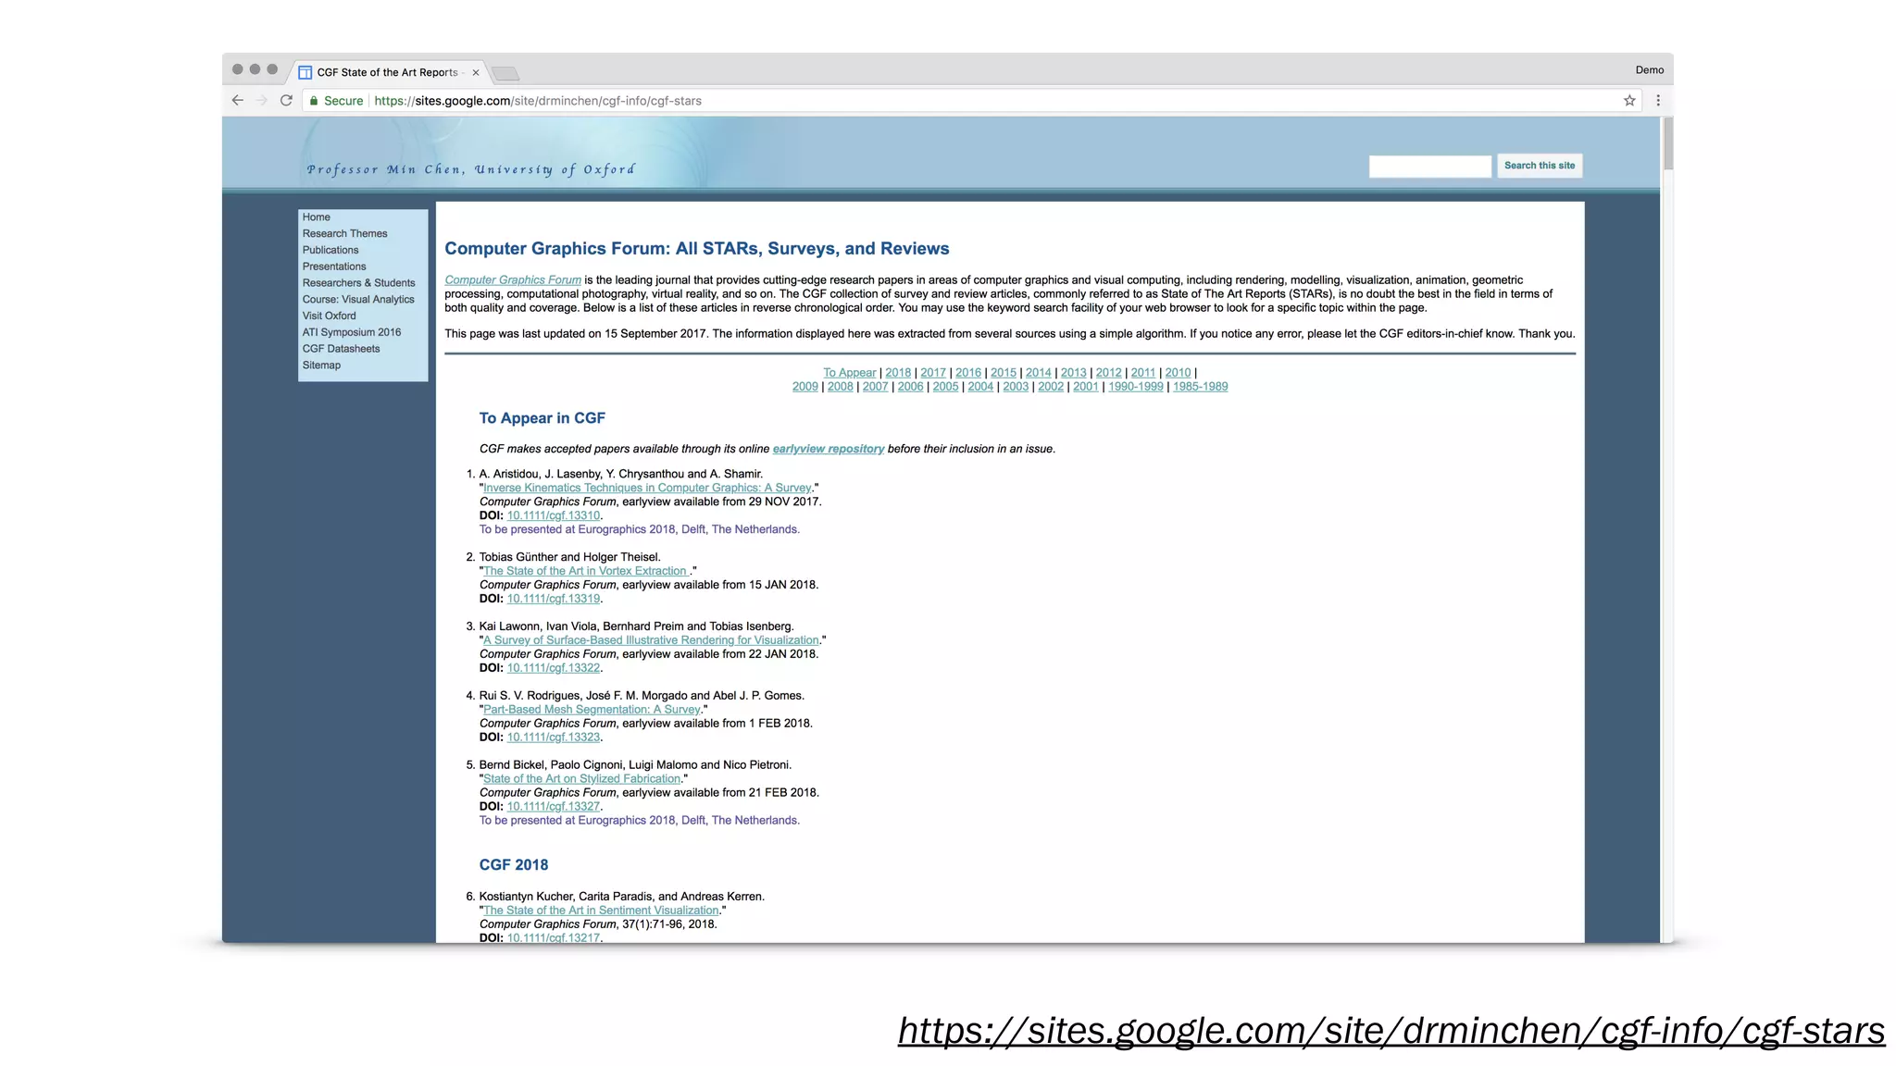Open CGF Datasheets sidebar item
This screenshot has height=1066, width=1896.
click(x=341, y=349)
